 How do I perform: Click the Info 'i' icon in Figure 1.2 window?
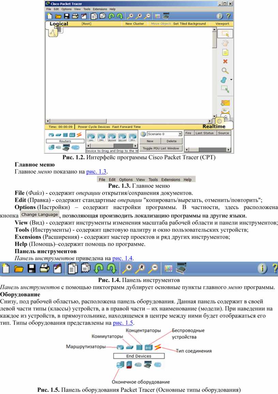pyautogui.click(x=219, y=16)
